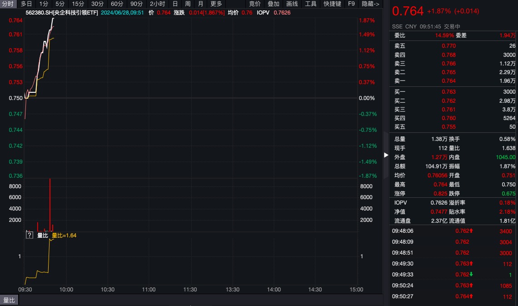
Task: Switch chart to 1分 period
Action: (x=44, y=4)
